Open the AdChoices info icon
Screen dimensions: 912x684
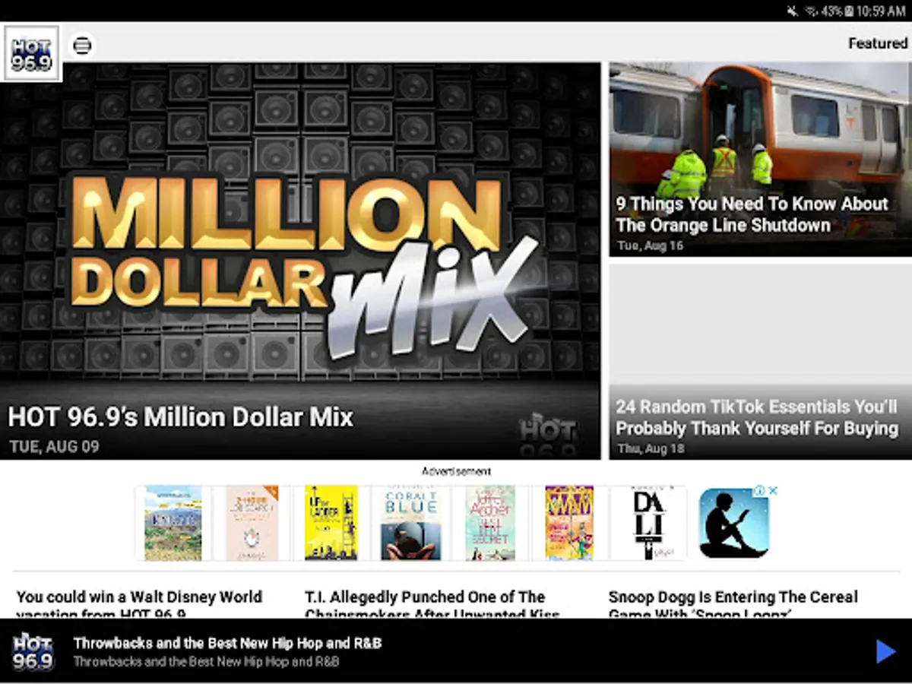point(760,491)
